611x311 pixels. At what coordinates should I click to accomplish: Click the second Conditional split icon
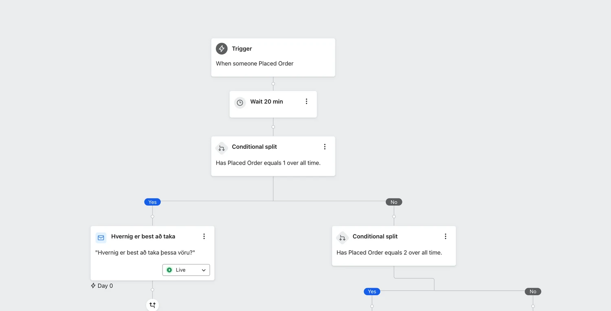pyautogui.click(x=342, y=238)
